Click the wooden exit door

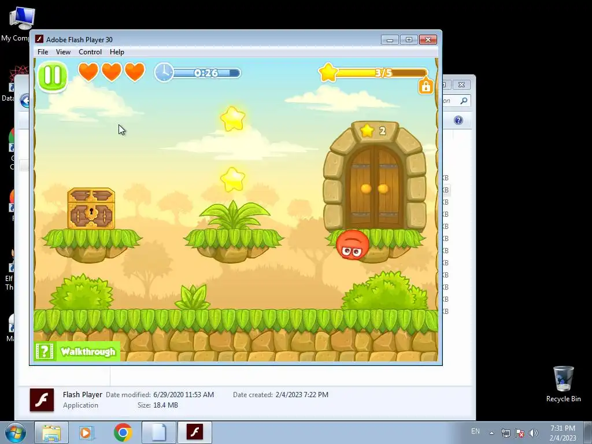(375, 188)
